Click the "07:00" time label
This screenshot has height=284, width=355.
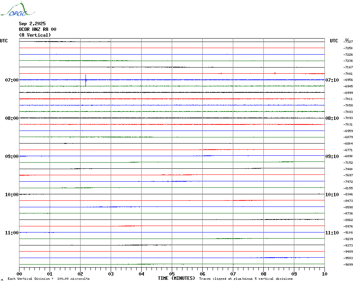click(12, 80)
